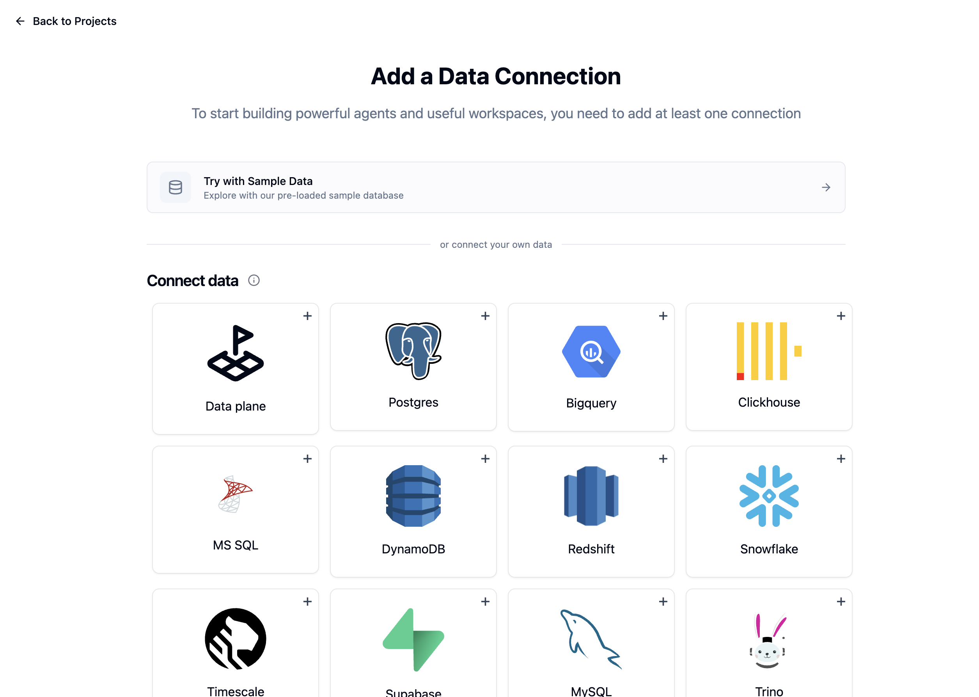Go Back to Projects
This screenshot has height=697, width=979.
click(x=67, y=21)
